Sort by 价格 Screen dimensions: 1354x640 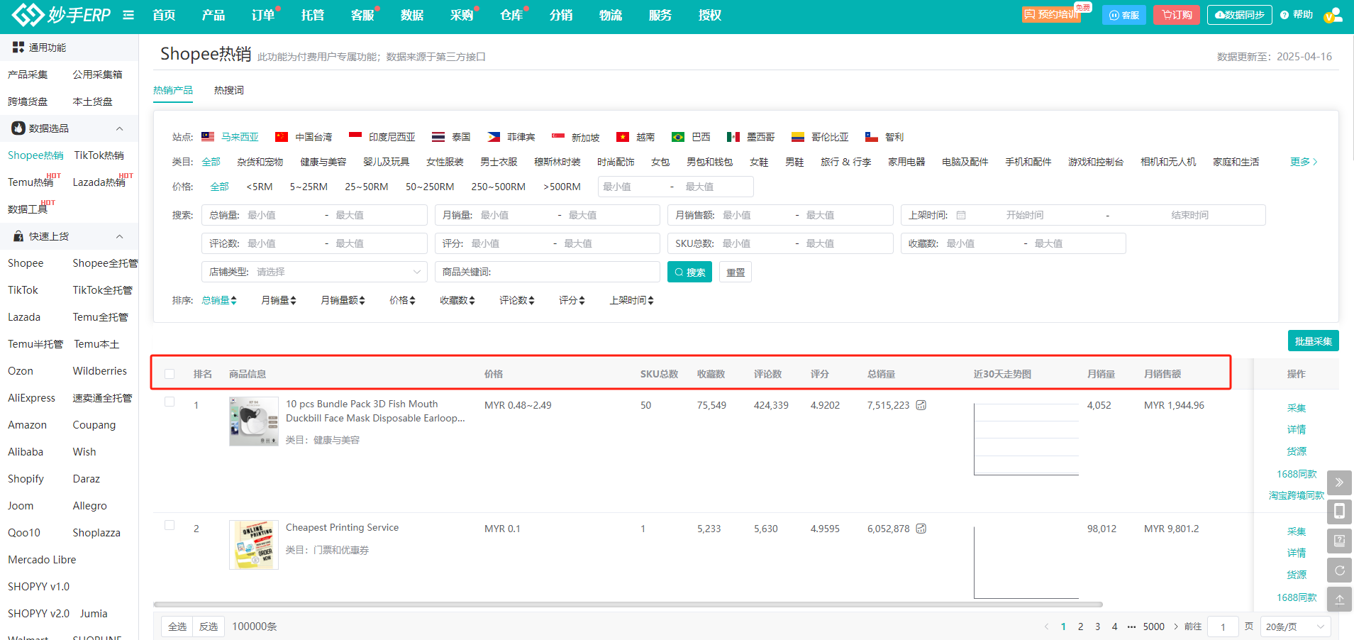403,300
